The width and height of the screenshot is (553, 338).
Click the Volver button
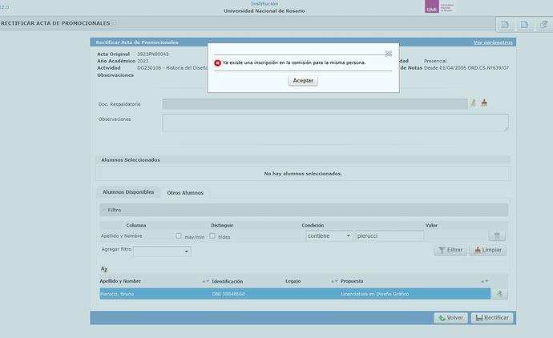point(450,318)
